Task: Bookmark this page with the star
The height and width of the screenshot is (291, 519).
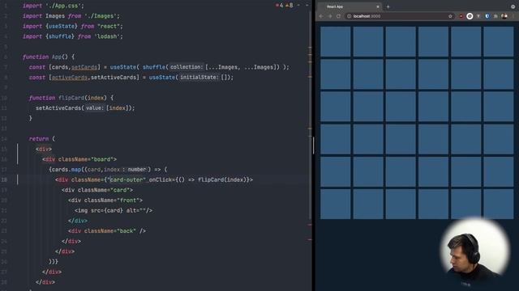Action: click(450, 16)
